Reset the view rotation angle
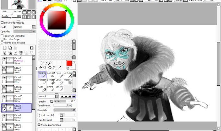Image resolution: width=221 pixels, height=131 pixels. (33, 17)
